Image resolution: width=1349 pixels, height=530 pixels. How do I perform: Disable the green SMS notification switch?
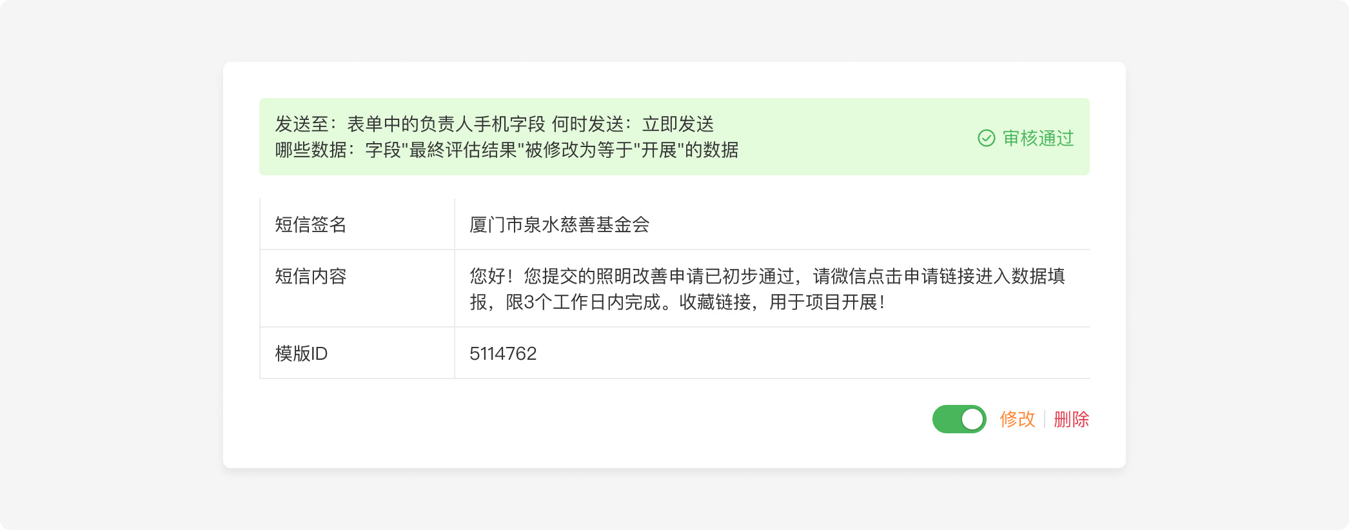coord(959,419)
